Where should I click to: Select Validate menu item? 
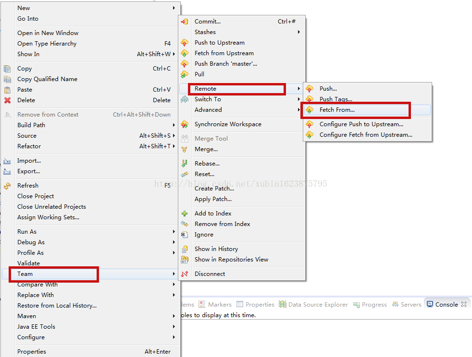pyautogui.click(x=90, y=263)
